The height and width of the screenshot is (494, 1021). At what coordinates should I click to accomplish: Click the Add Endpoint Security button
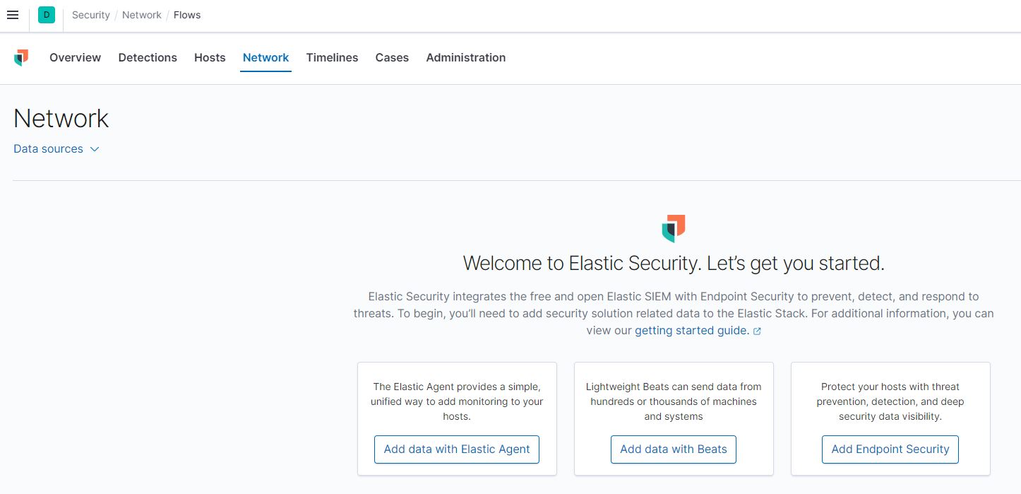click(890, 449)
